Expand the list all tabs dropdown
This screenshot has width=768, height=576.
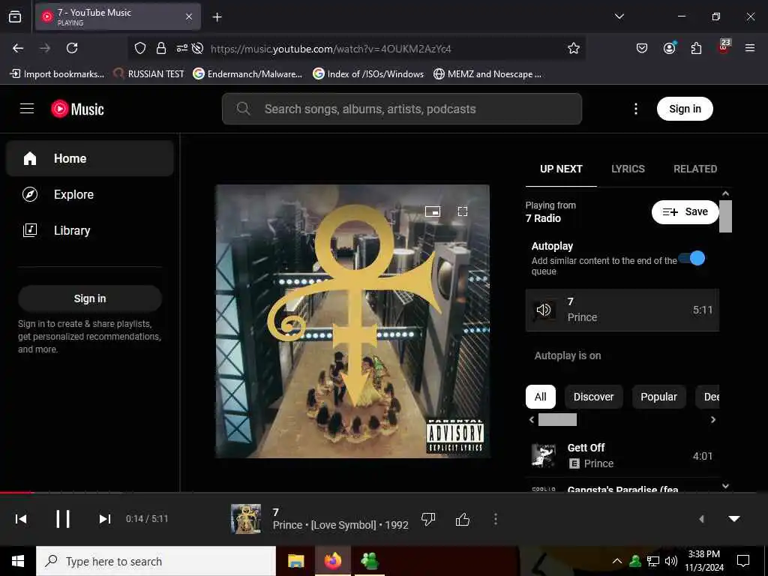pyautogui.click(x=619, y=16)
